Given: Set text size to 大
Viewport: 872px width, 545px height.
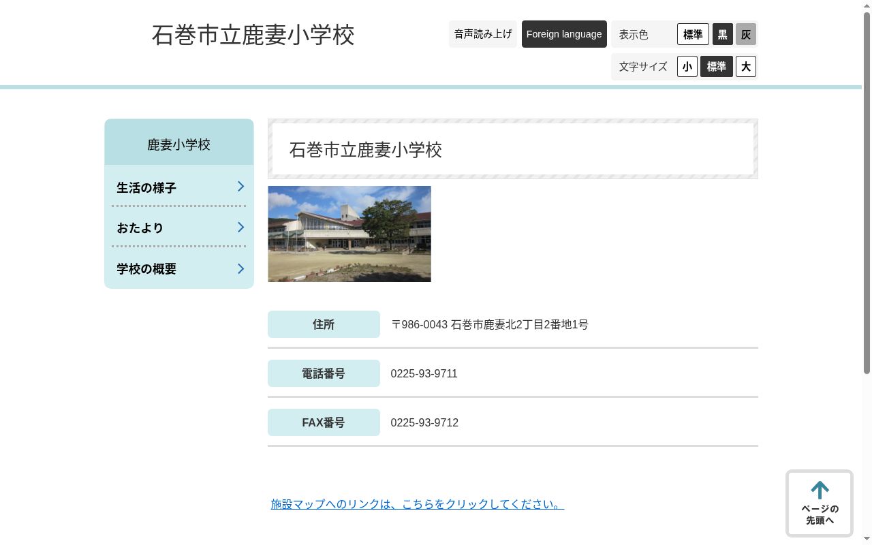Looking at the screenshot, I should 746,66.
